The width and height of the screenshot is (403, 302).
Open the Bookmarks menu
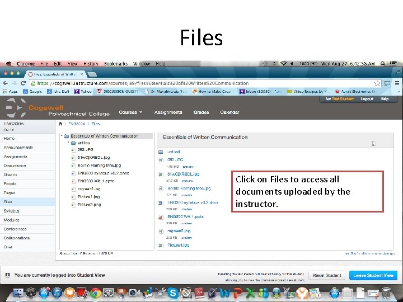tap(116, 64)
